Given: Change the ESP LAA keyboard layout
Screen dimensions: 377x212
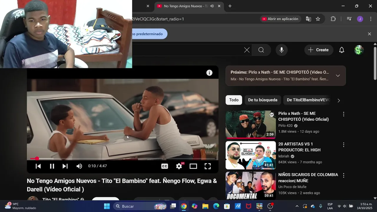Looking at the screenshot, I should (x=330, y=206).
